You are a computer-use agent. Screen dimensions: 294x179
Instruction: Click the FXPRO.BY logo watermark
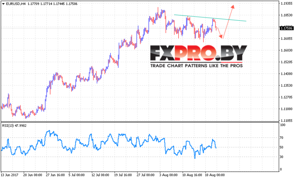199,53
